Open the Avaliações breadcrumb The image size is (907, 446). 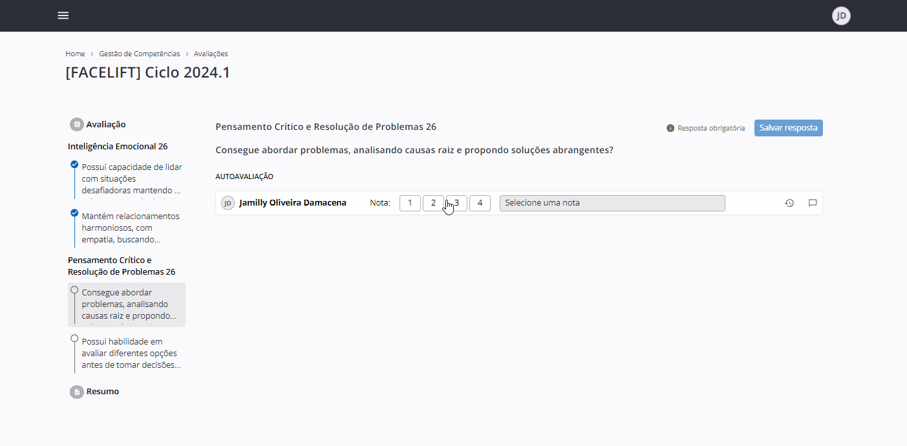pyautogui.click(x=211, y=54)
